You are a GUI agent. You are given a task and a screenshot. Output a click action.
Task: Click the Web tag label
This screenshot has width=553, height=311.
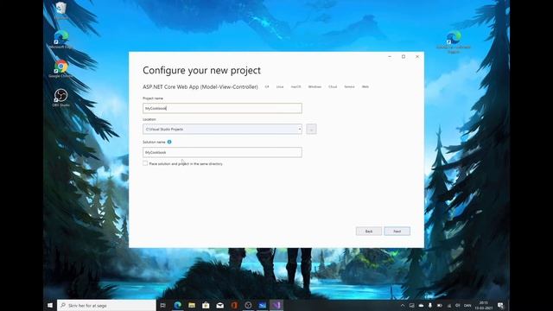pyautogui.click(x=365, y=86)
